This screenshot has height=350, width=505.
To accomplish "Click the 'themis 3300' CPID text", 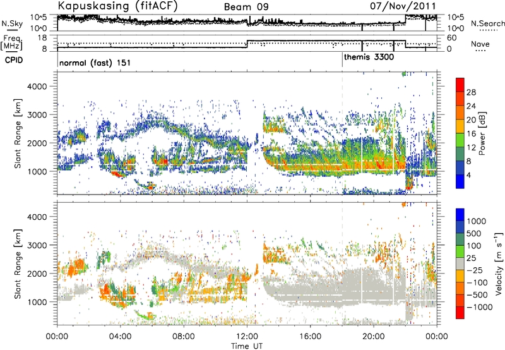I will click(x=369, y=57).
